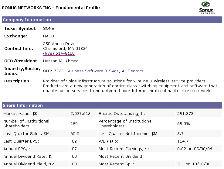Open the SIC 7373 link
224x169 pixels.
59,71
